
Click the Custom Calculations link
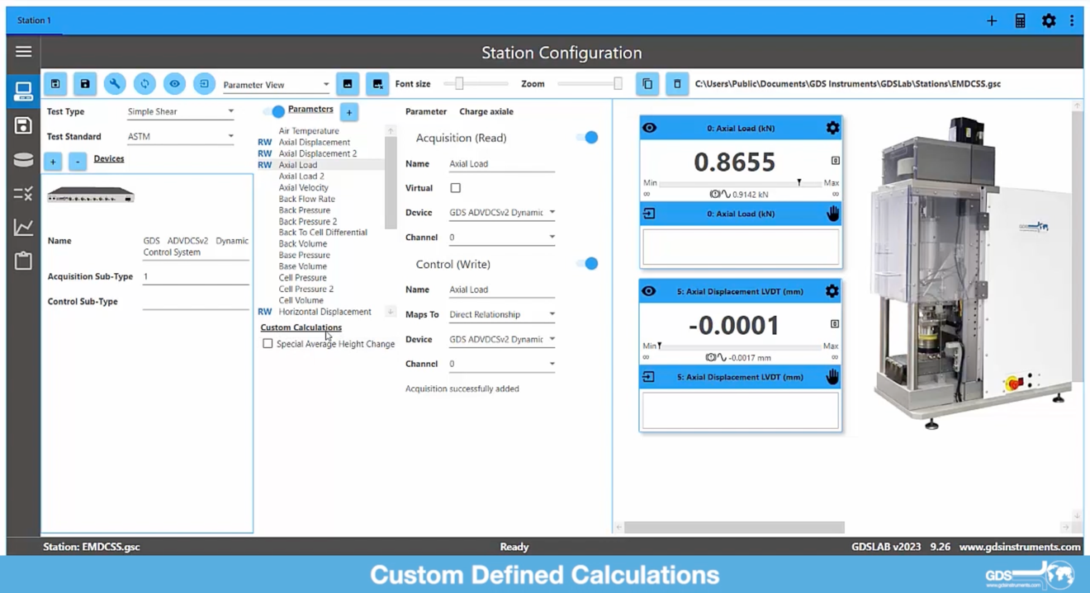(301, 327)
